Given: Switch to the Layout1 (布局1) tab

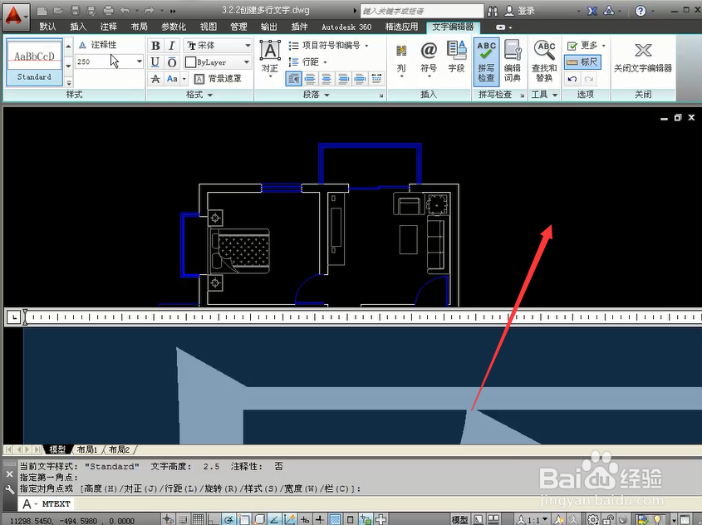Looking at the screenshot, I should pos(87,449).
